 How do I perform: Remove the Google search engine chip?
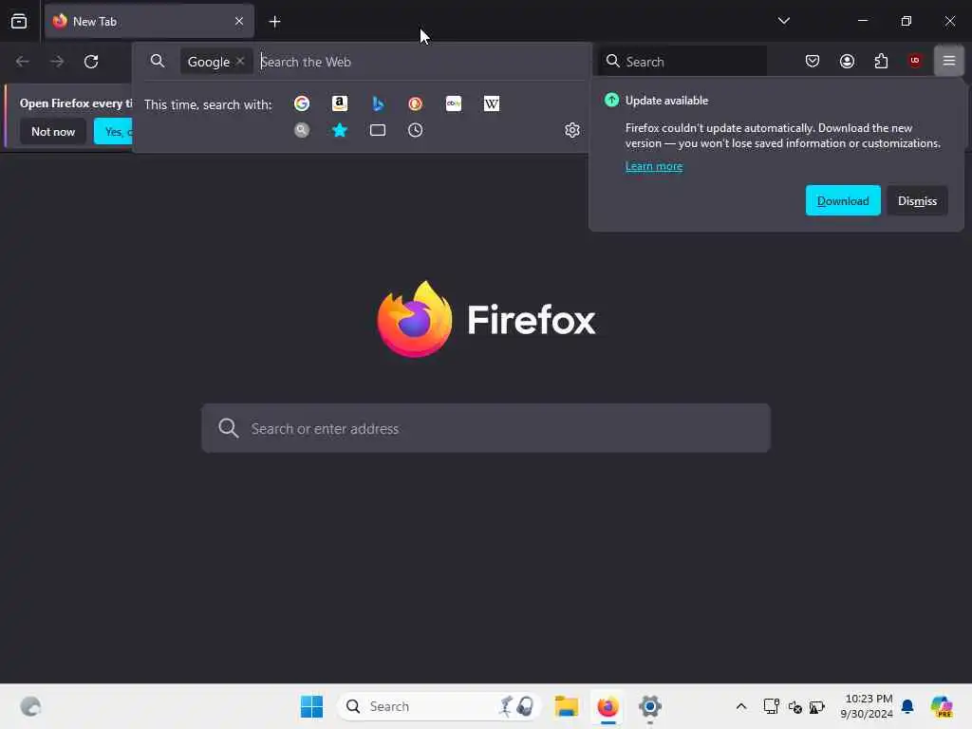tap(240, 61)
